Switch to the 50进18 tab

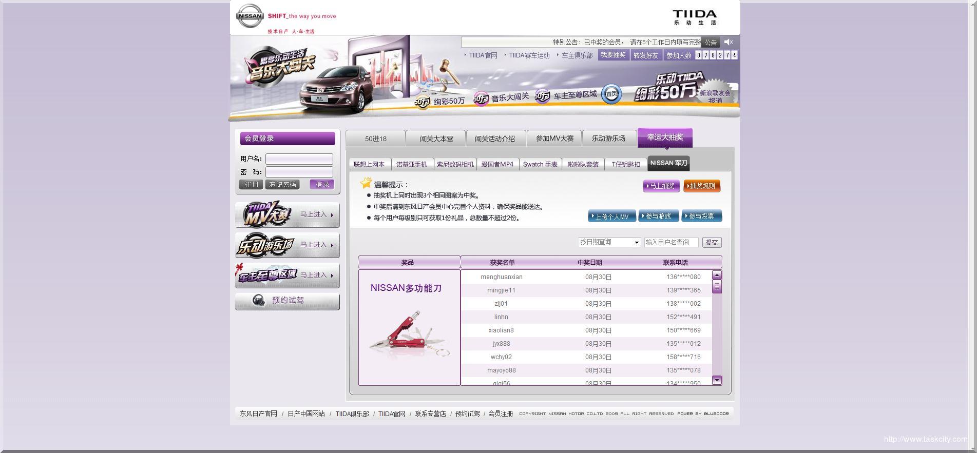[x=376, y=139]
